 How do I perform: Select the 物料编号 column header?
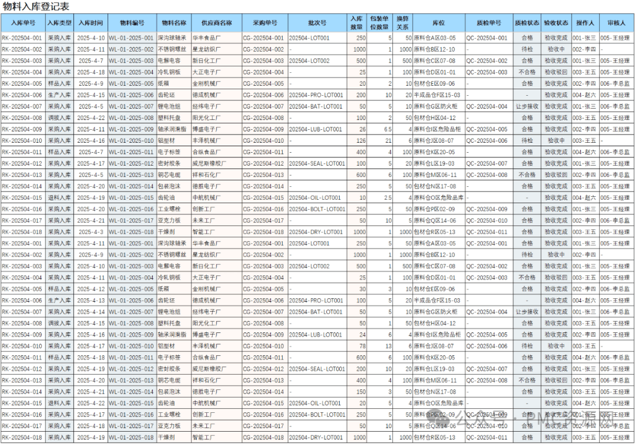point(132,23)
